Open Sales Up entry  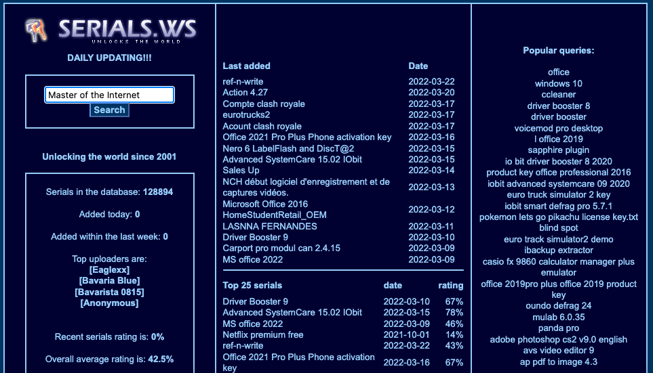tap(241, 171)
